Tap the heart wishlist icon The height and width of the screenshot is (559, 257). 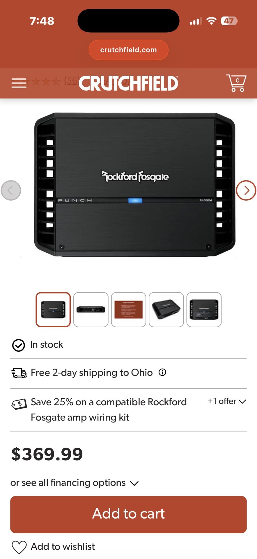(x=19, y=547)
